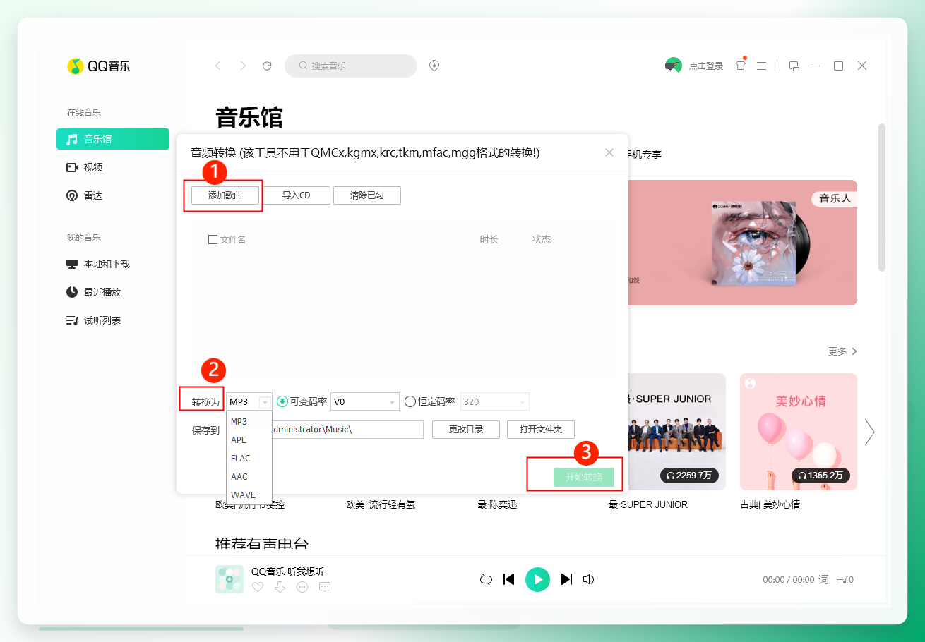This screenshot has height=642, width=925.
Task: Open the song recognition icon beside the search box
Action: click(x=435, y=66)
